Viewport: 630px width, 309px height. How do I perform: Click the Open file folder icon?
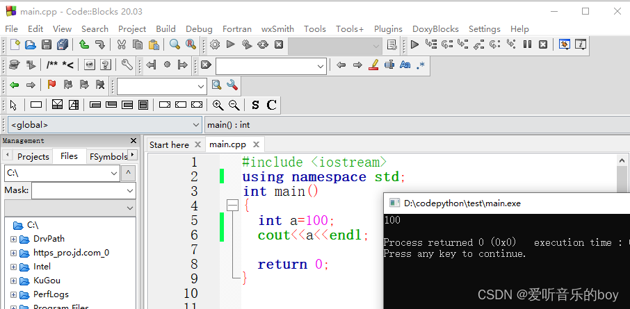click(x=31, y=44)
